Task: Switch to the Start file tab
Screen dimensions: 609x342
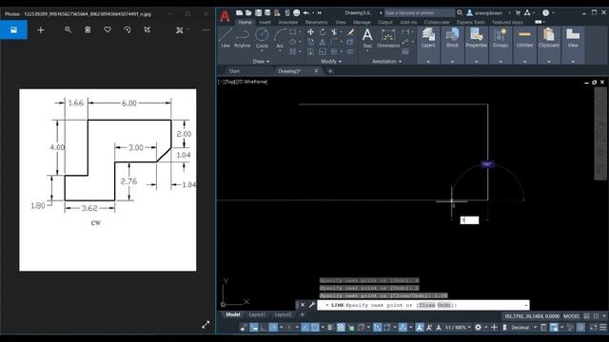Action: coord(234,71)
